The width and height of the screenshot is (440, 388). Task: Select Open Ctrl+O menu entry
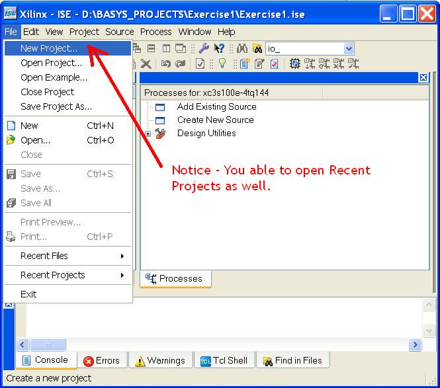68,140
